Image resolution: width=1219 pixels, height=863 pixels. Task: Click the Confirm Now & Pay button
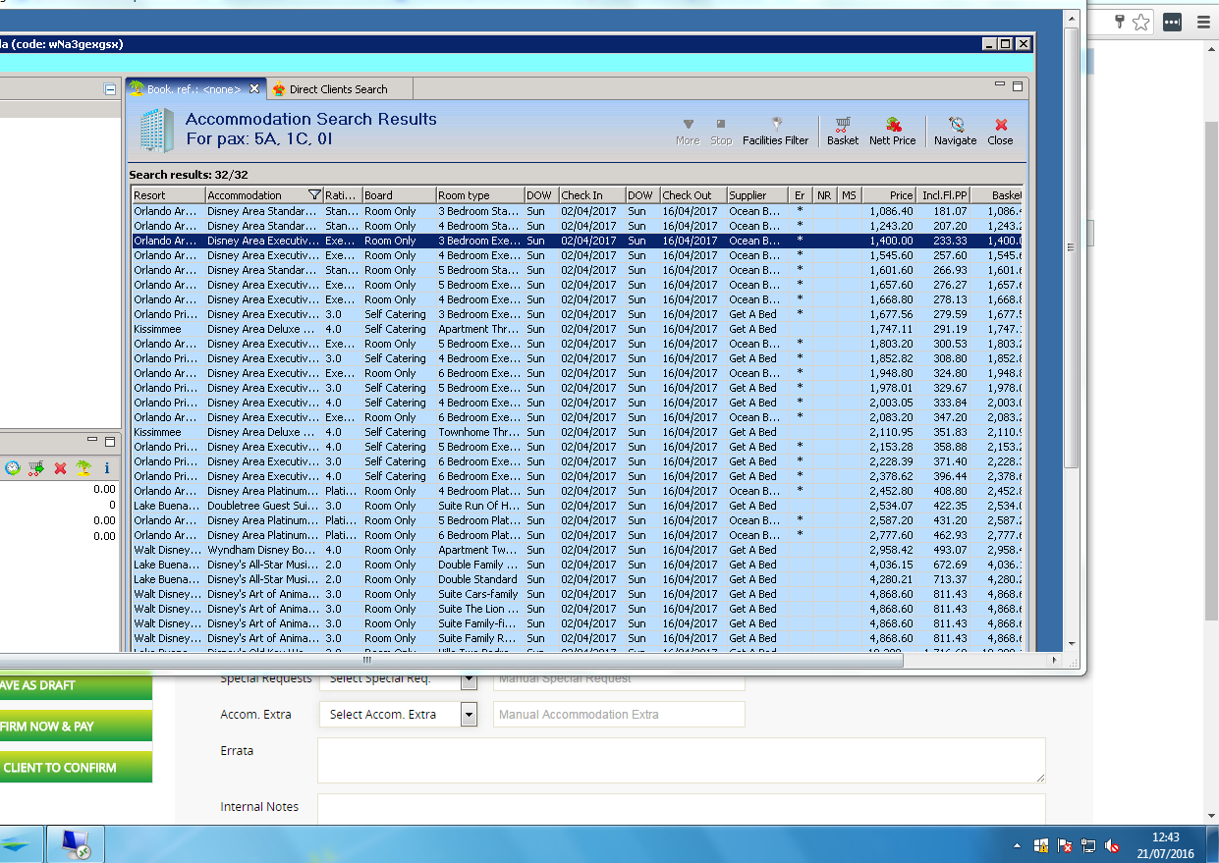coord(76,727)
